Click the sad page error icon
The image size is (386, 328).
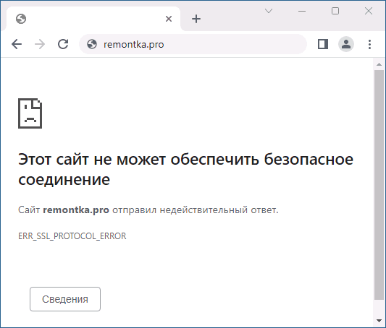pyautogui.click(x=30, y=113)
